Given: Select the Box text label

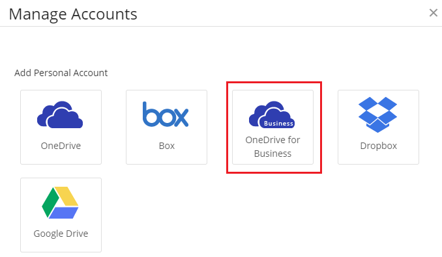Looking at the screenshot, I should (x=167, y=146).
